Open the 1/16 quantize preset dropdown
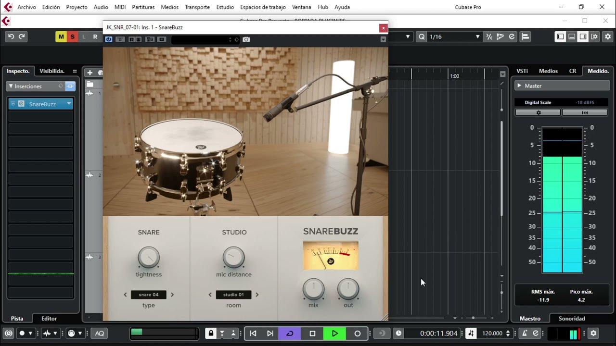The width and height of the screenshot is (616, 346). (454, 37)
